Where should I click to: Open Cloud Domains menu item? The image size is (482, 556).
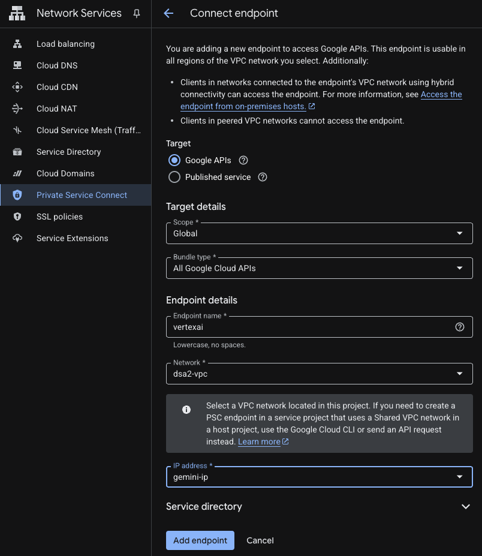(x=76, y=174)
